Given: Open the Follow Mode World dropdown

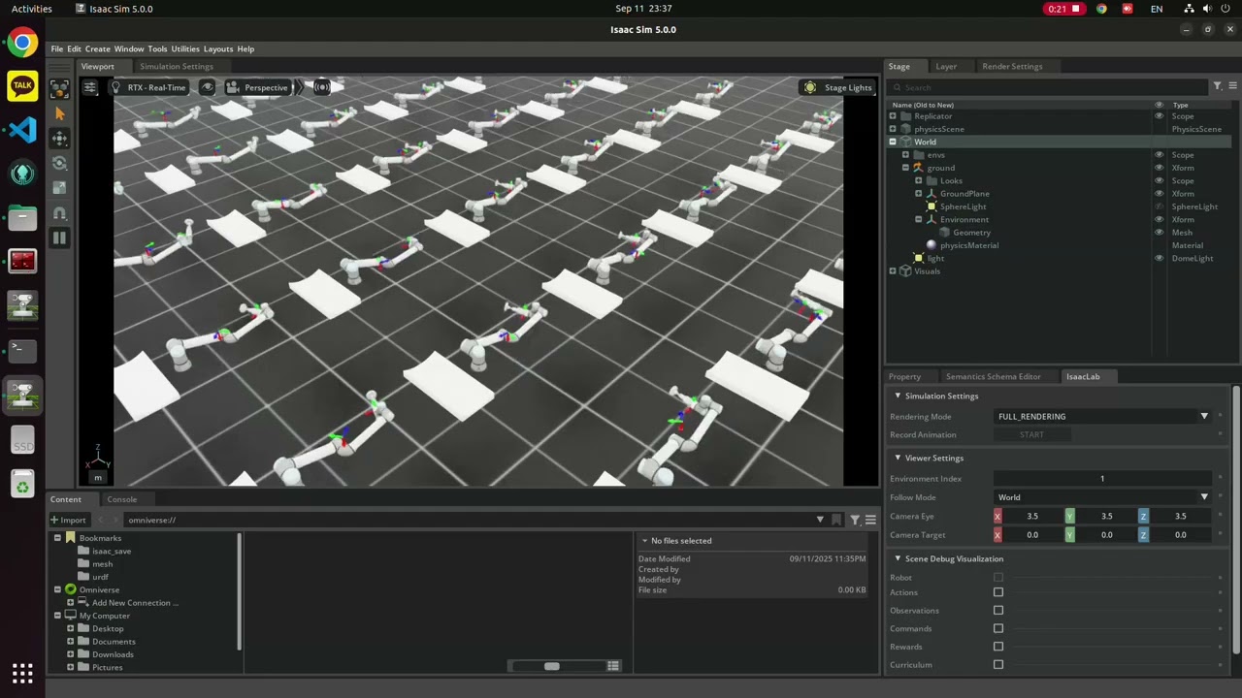Looking at the screenshot, I should tap(1104, 497).
